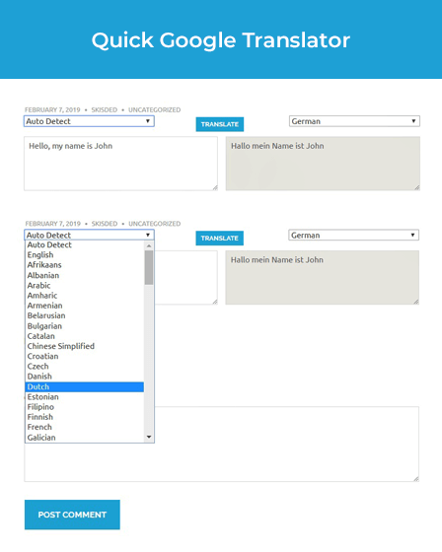Image resolution: width=442 pixels, height=552 pixels.
Task: Click the lower 'Hallo mein Name ist John' output box
Action: tap(323, 277)
